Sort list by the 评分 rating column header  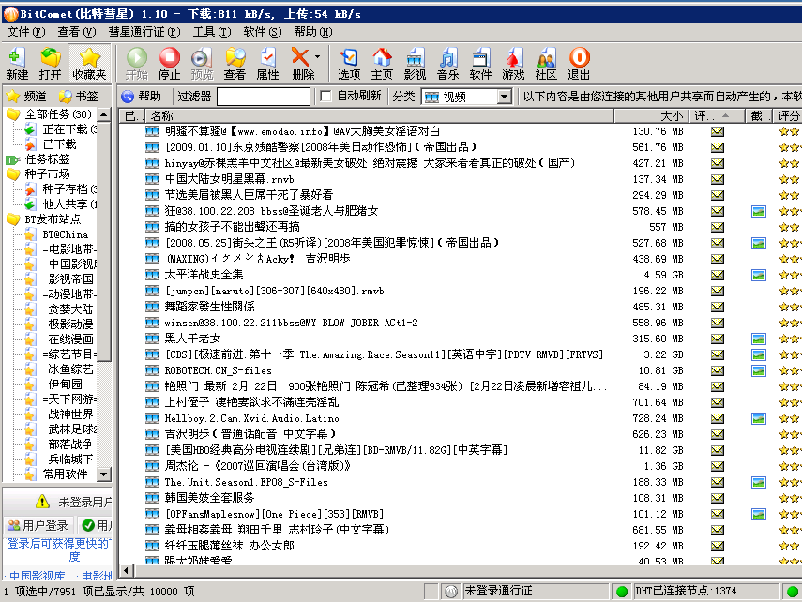(788, 115)
